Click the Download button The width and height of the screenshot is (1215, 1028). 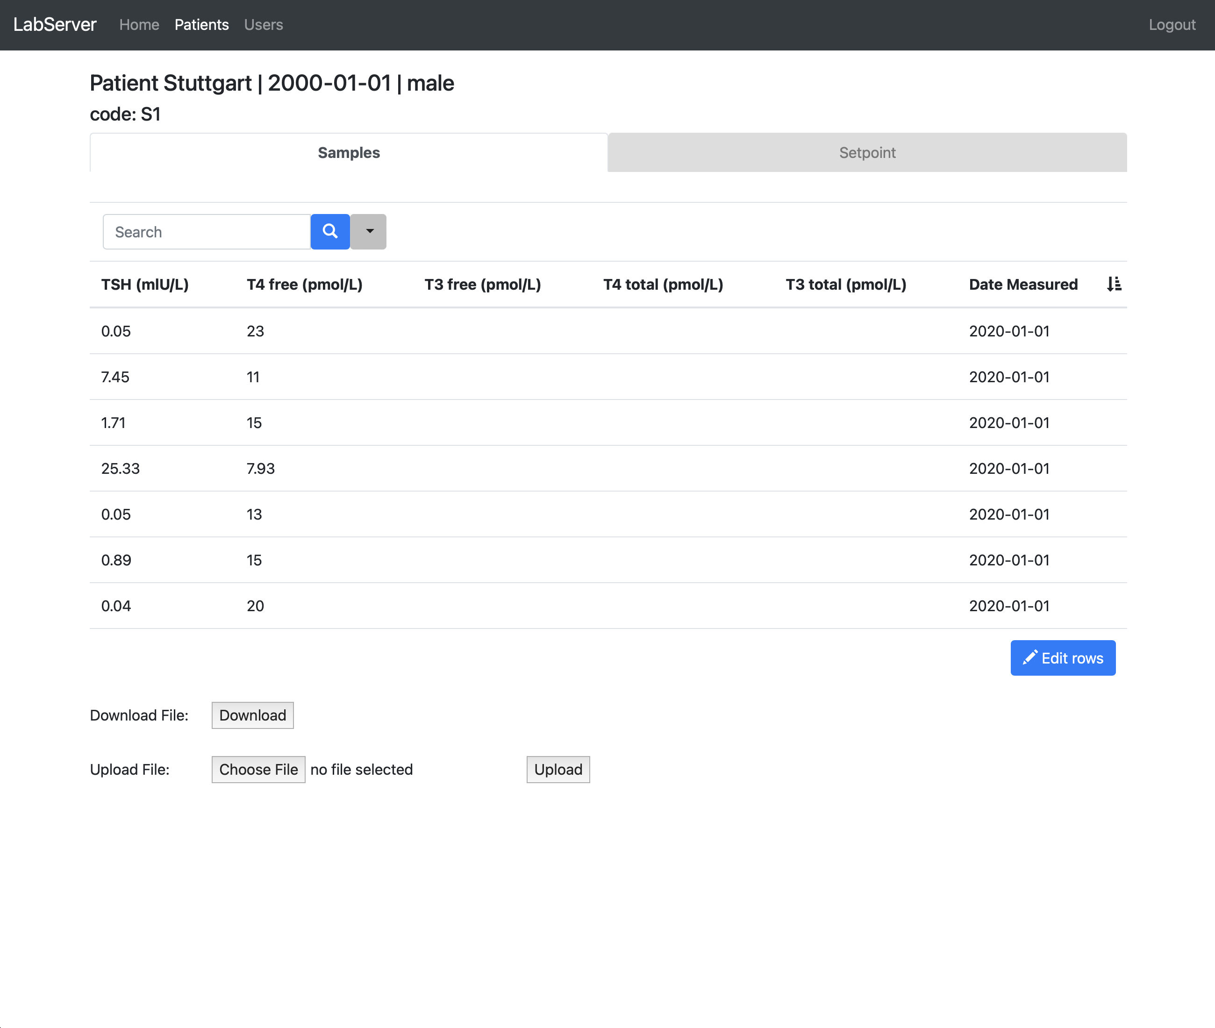pyautogui.click(x=252, y=715)
